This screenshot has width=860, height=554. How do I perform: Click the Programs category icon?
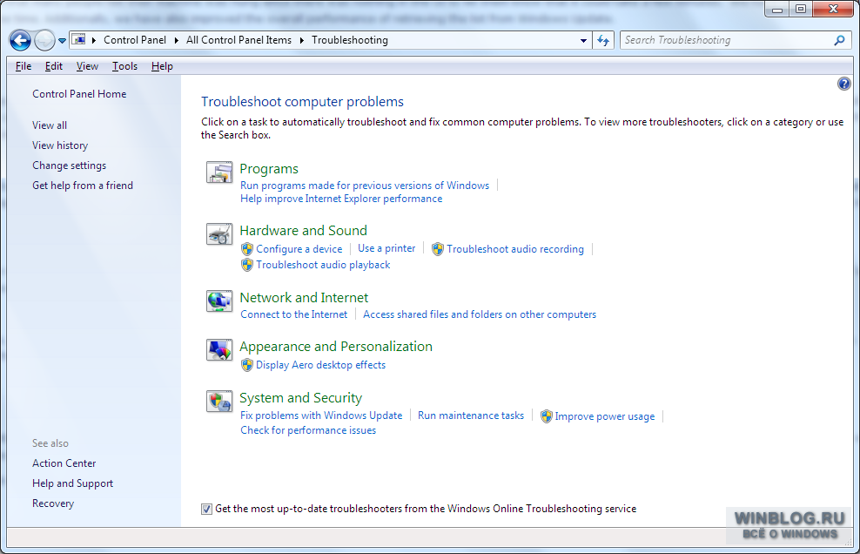(219, 172)
